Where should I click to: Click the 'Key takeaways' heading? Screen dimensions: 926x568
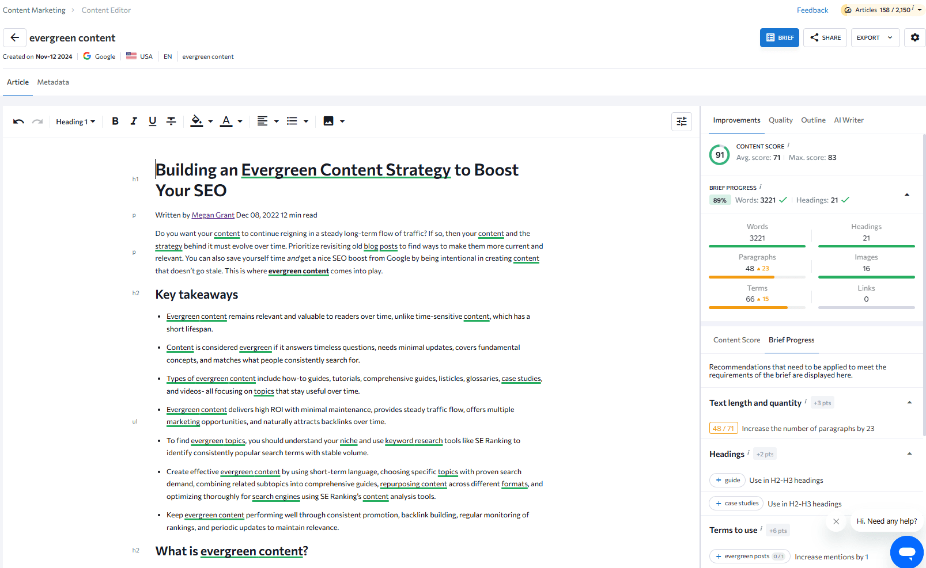point(196,295)
